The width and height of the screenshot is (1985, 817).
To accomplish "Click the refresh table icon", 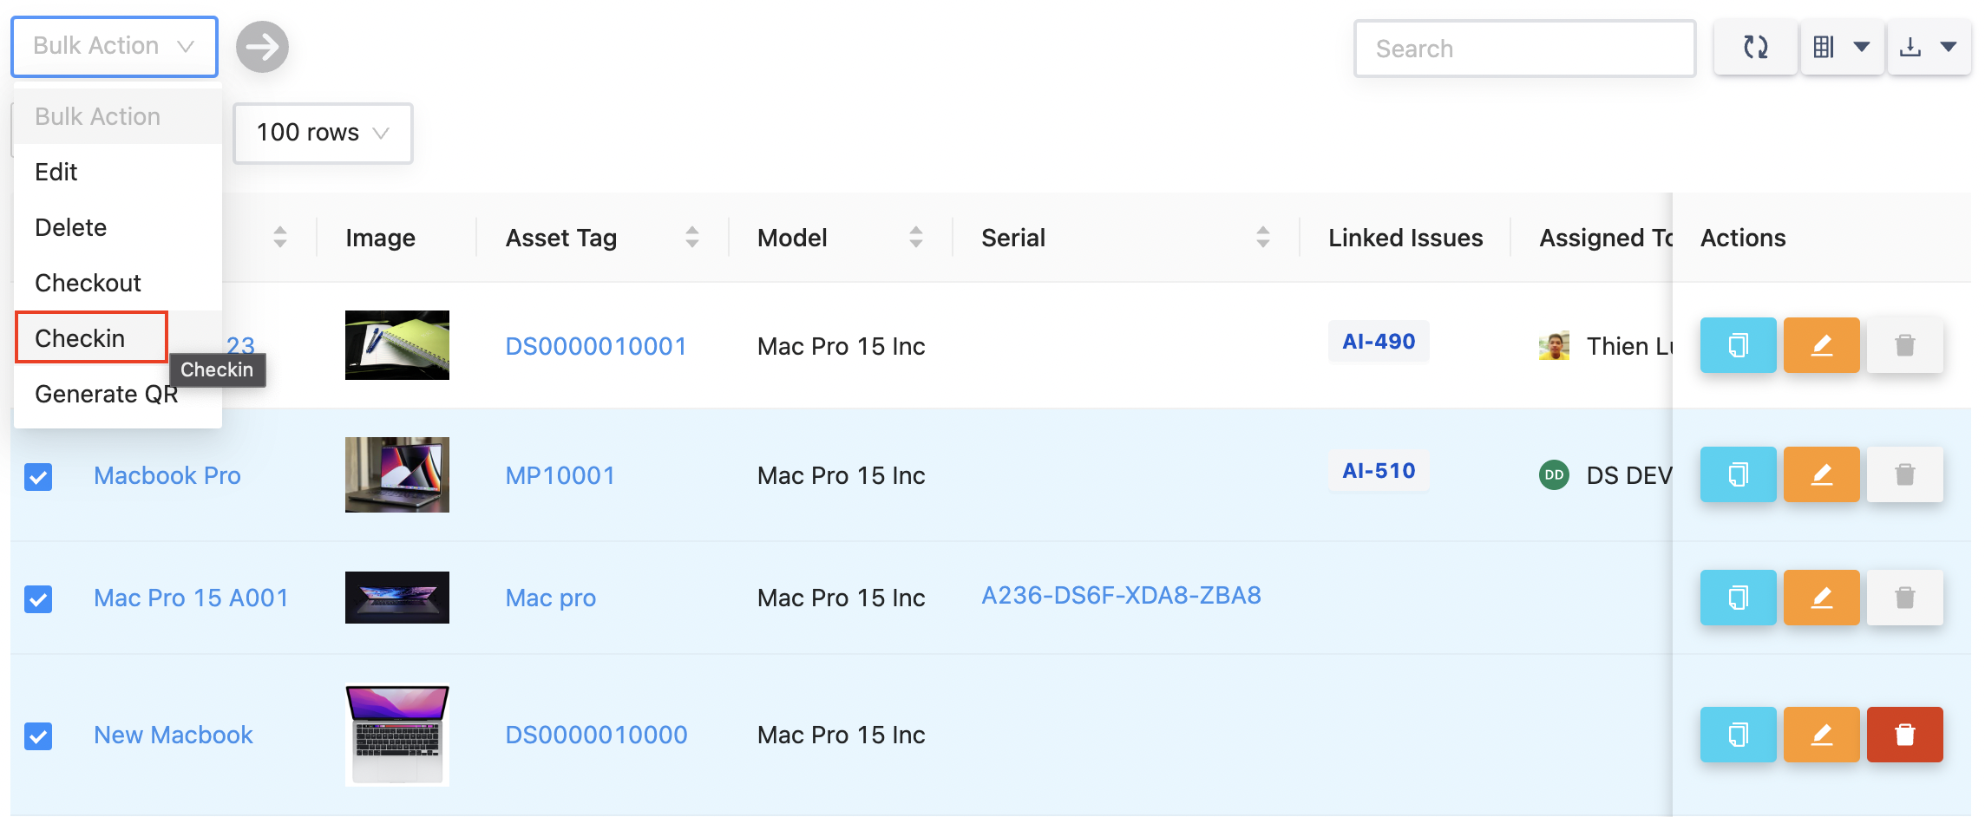I will click(1755, 47).
